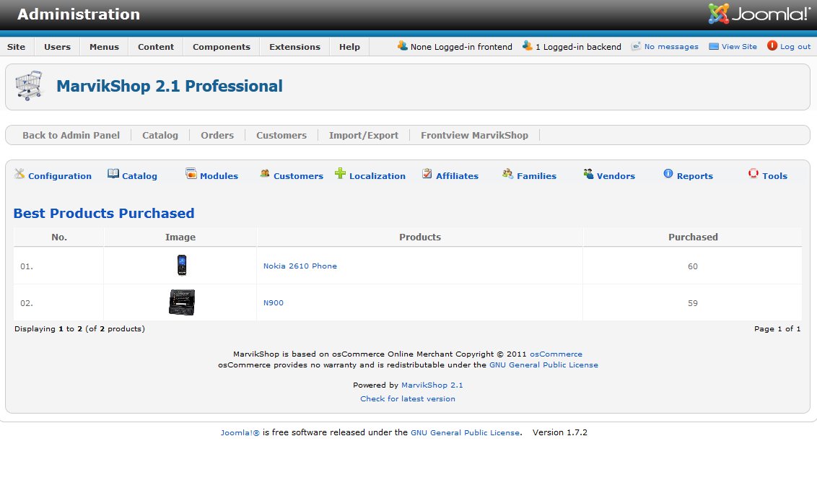Open the Users menu

click(57, 47)
